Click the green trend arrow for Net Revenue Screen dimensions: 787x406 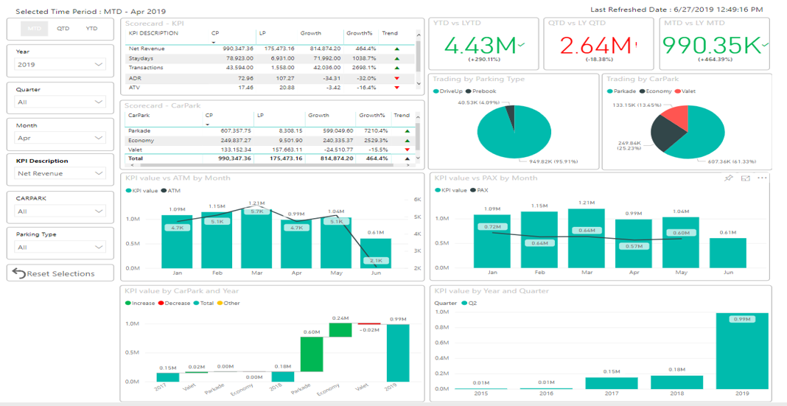(398, 49)
